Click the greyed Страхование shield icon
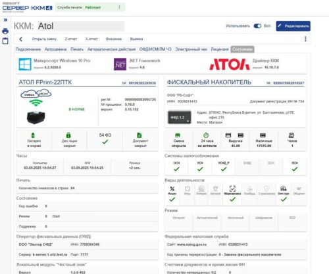329x274 pixels. point(266,189)
